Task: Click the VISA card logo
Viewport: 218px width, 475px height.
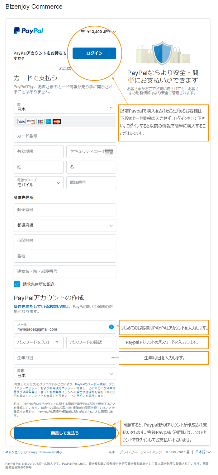Action: pos(21,122)
